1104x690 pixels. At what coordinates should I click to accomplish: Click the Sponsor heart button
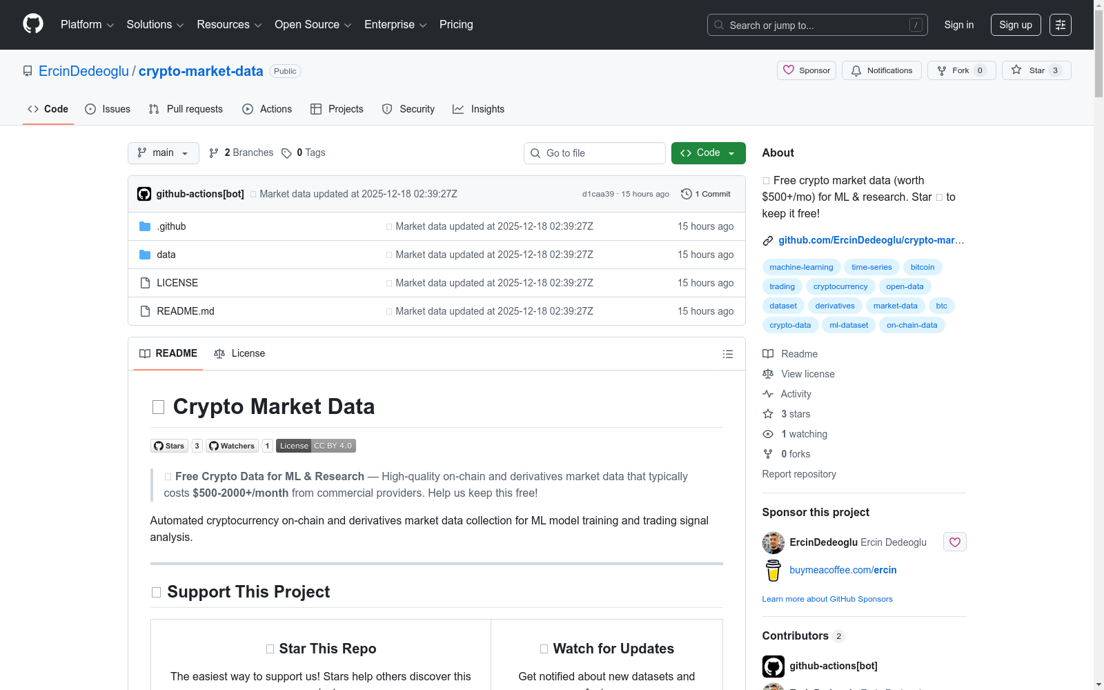807,70
